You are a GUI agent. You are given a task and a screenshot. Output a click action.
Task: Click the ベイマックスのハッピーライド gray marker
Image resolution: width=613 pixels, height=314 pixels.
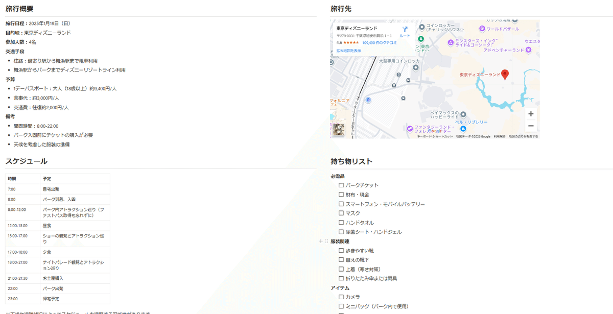coord(463,114)
